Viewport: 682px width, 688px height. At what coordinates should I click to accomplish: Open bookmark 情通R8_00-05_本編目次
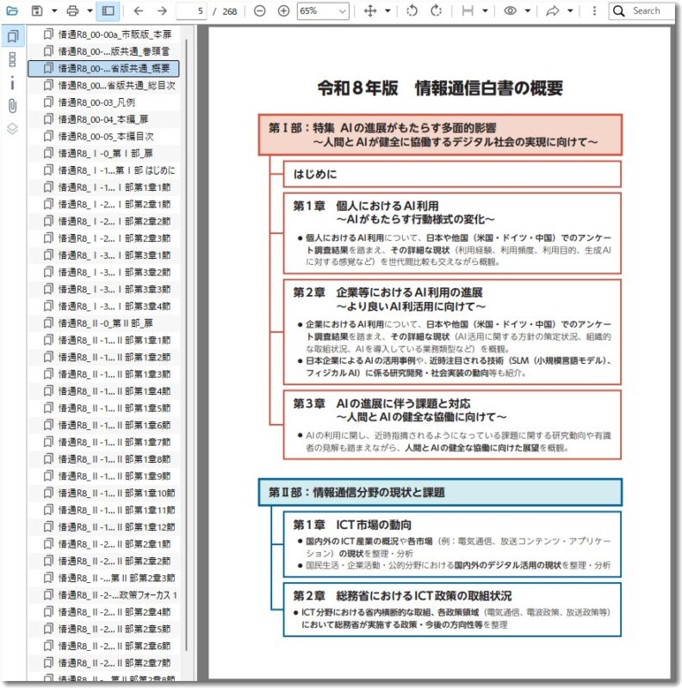[x=104, y=136]
